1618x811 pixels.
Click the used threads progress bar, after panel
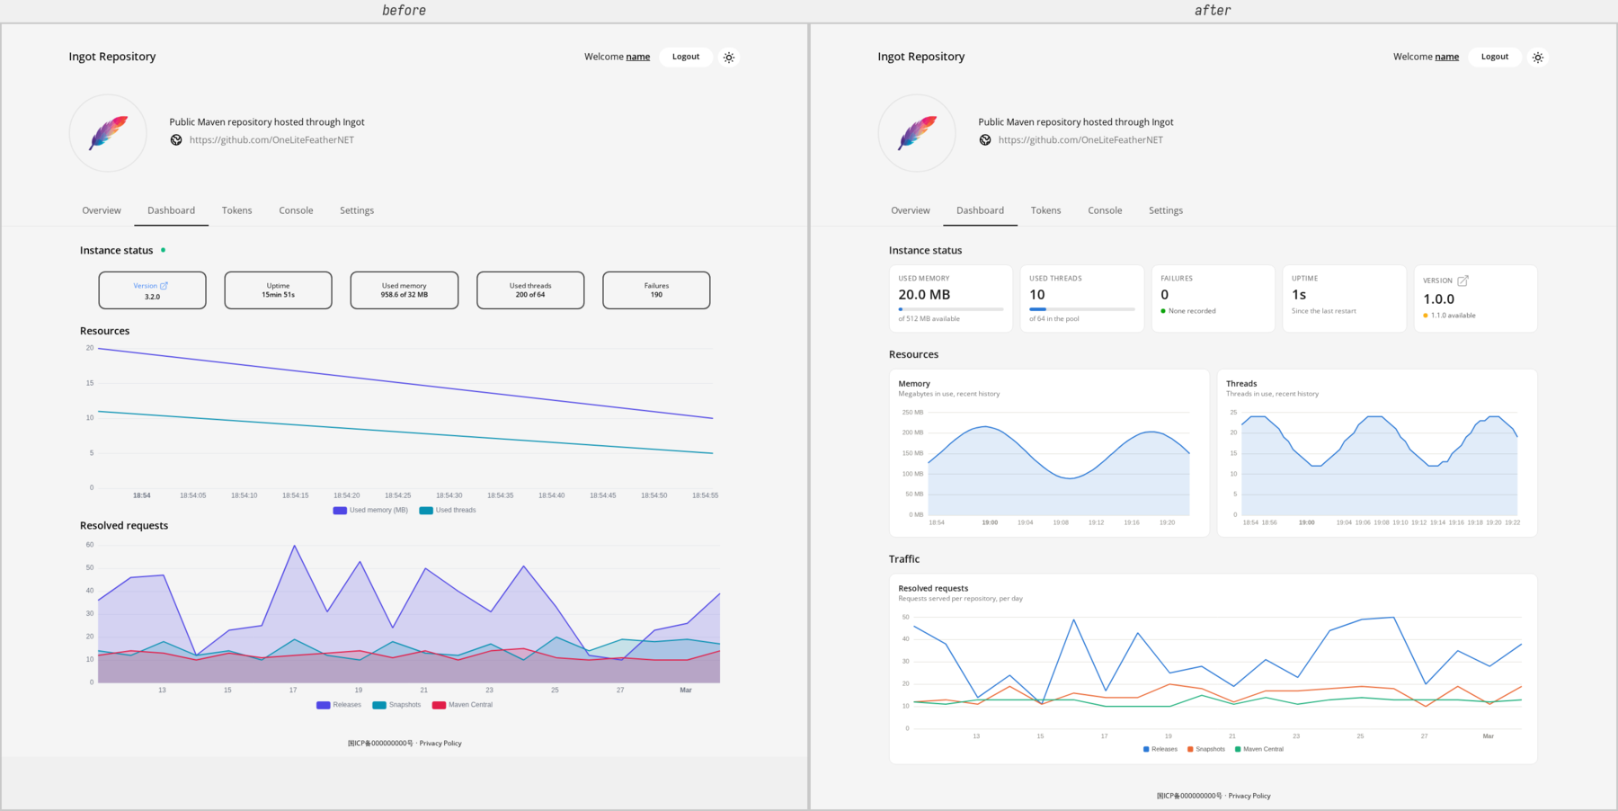pos(1082,309)
